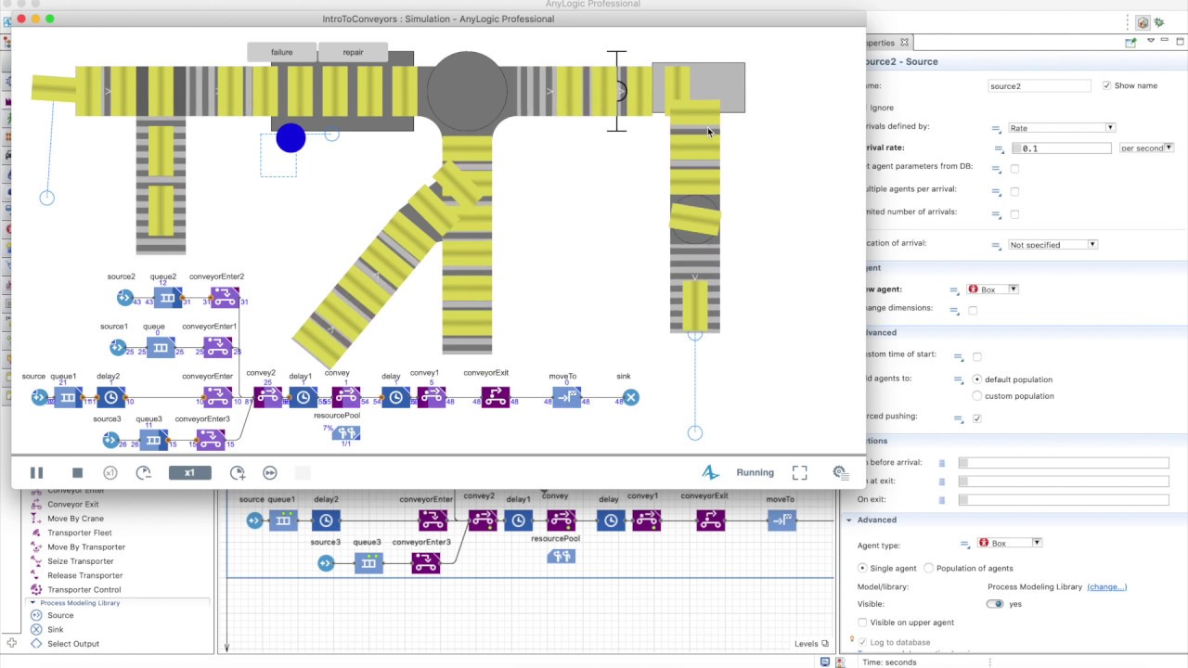Open the developer panel gear icon

[840, 473]
